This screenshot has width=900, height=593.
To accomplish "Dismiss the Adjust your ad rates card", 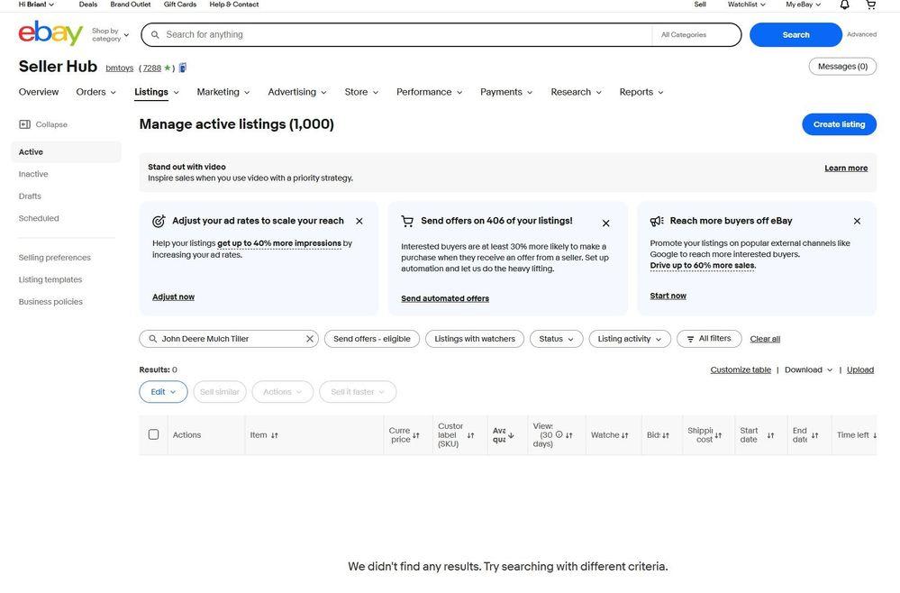I will pyautogui.click(x=359, y=221).
